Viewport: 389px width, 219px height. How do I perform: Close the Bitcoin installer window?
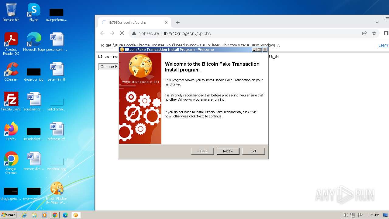coord(265,50)
